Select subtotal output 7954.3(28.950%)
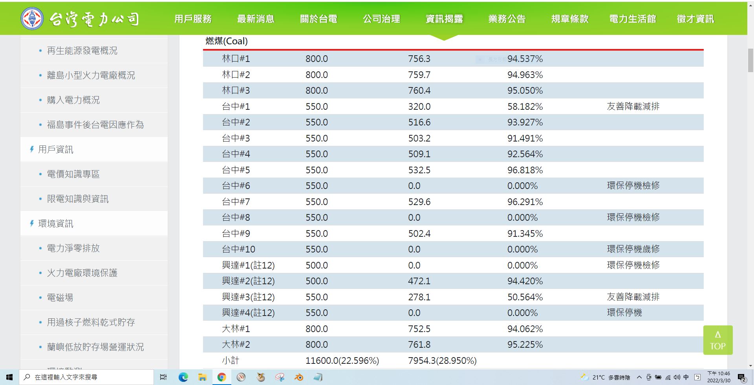 click(442, 361)
